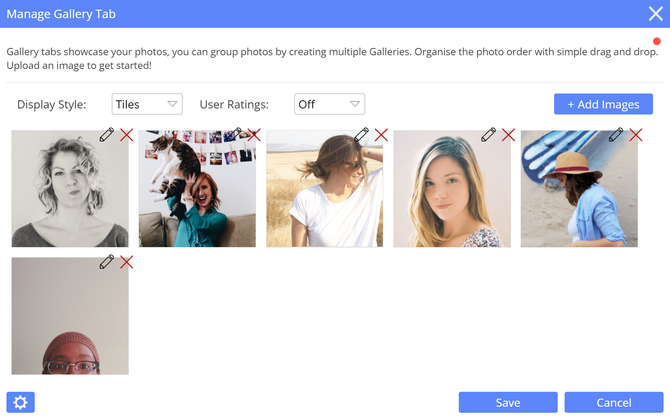The image size is (670, 418).
Task: Click the Add Images button
Action: pos(603,104)
